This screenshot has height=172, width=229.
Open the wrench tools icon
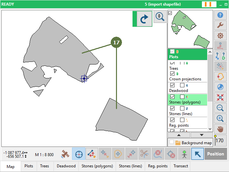coord(220,25)
